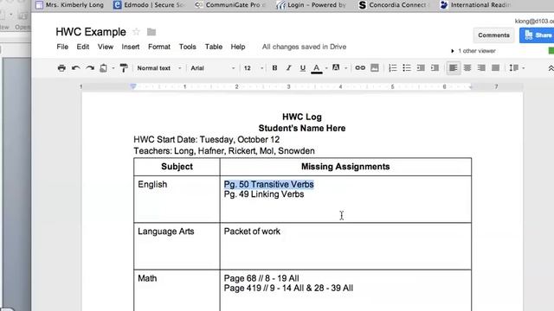Open the font size 12 dropdown
The height and width of the screenshot is (311, 554).
point(254,68)
